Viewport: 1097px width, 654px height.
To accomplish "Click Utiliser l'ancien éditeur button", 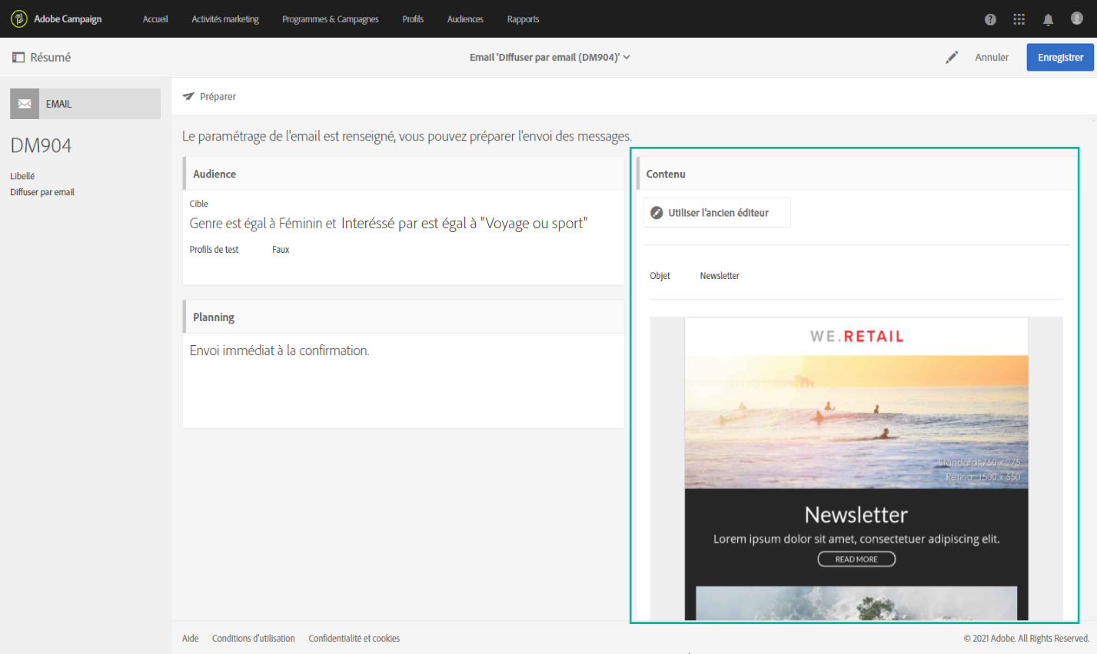I will point(717,213).
